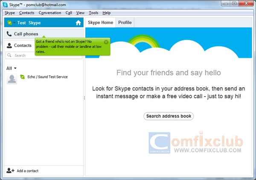Focus the contacts Search field
This screenshot has height=180, width=256.
[x=44, y=55]
